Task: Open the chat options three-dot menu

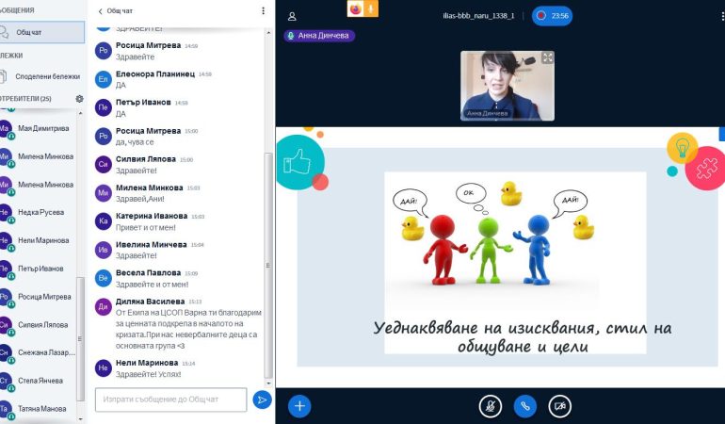Action: coord(263,11)
